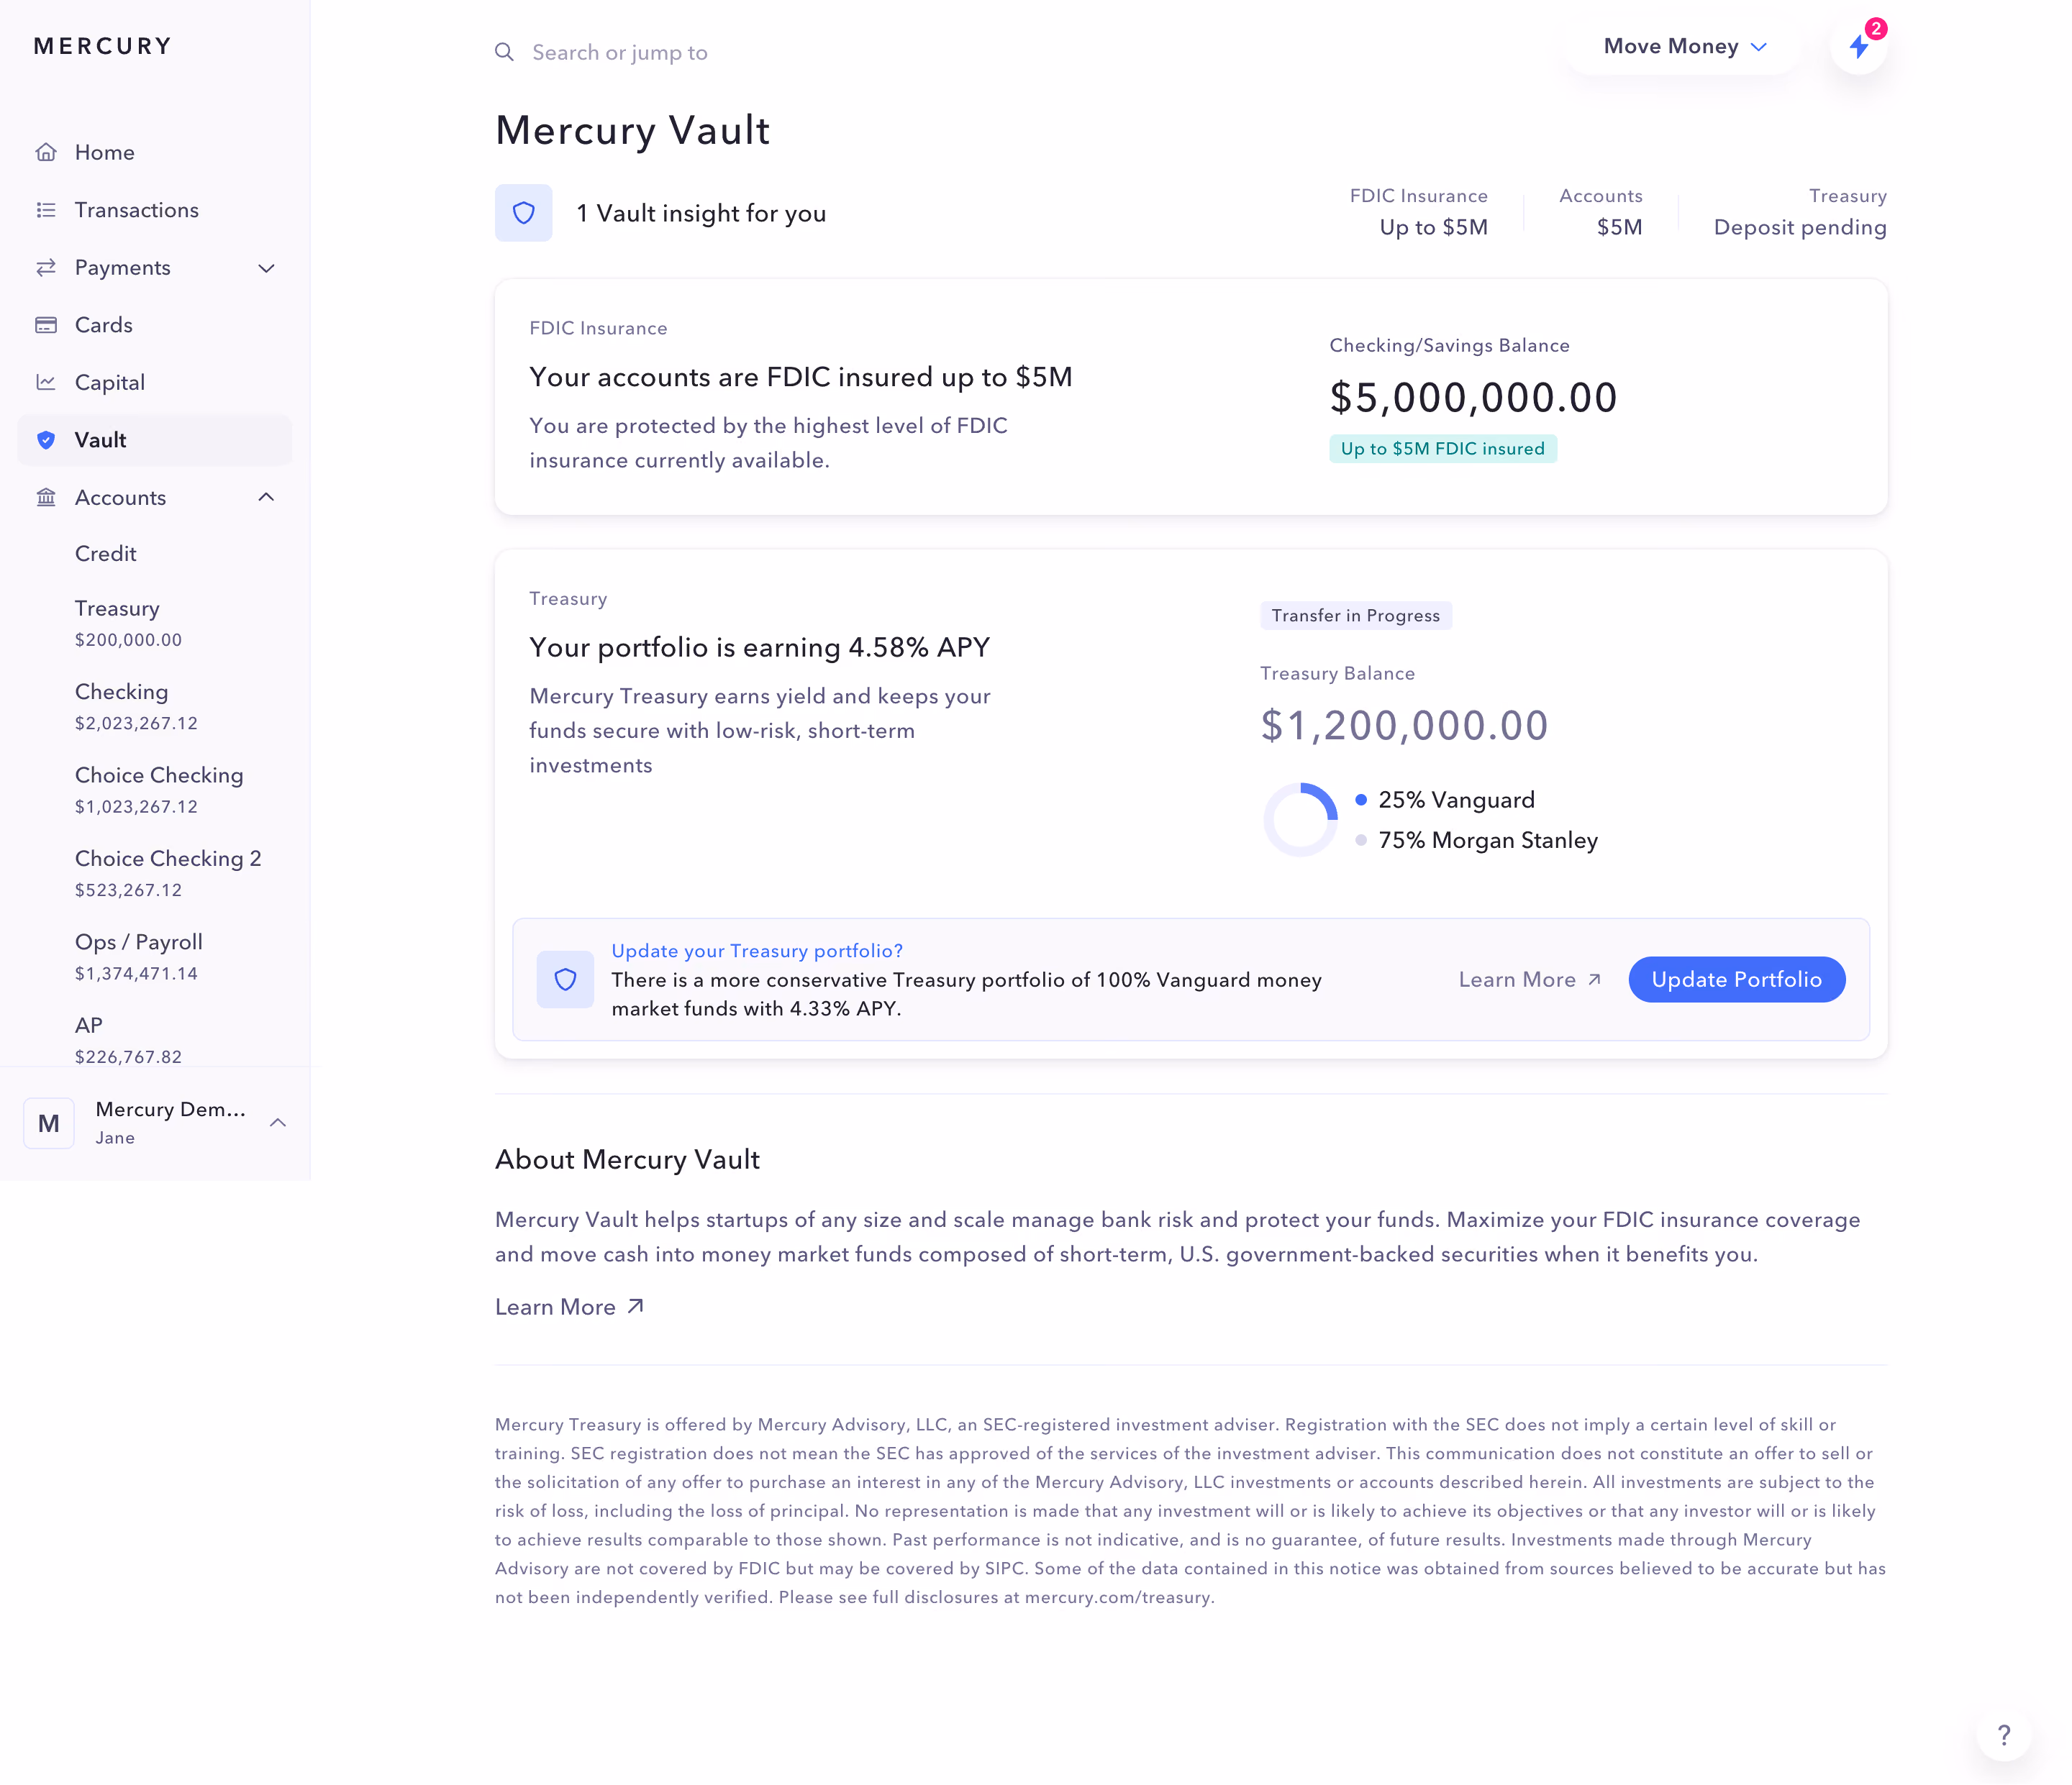Click the MERCURY logo
The height and width of the screenshot is (1785, 2072).
pyautogui.click(x=103, y=46)
